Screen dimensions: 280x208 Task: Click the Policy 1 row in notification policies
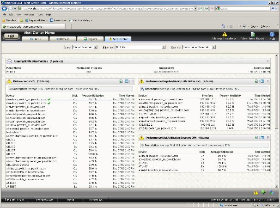point(138,72)
